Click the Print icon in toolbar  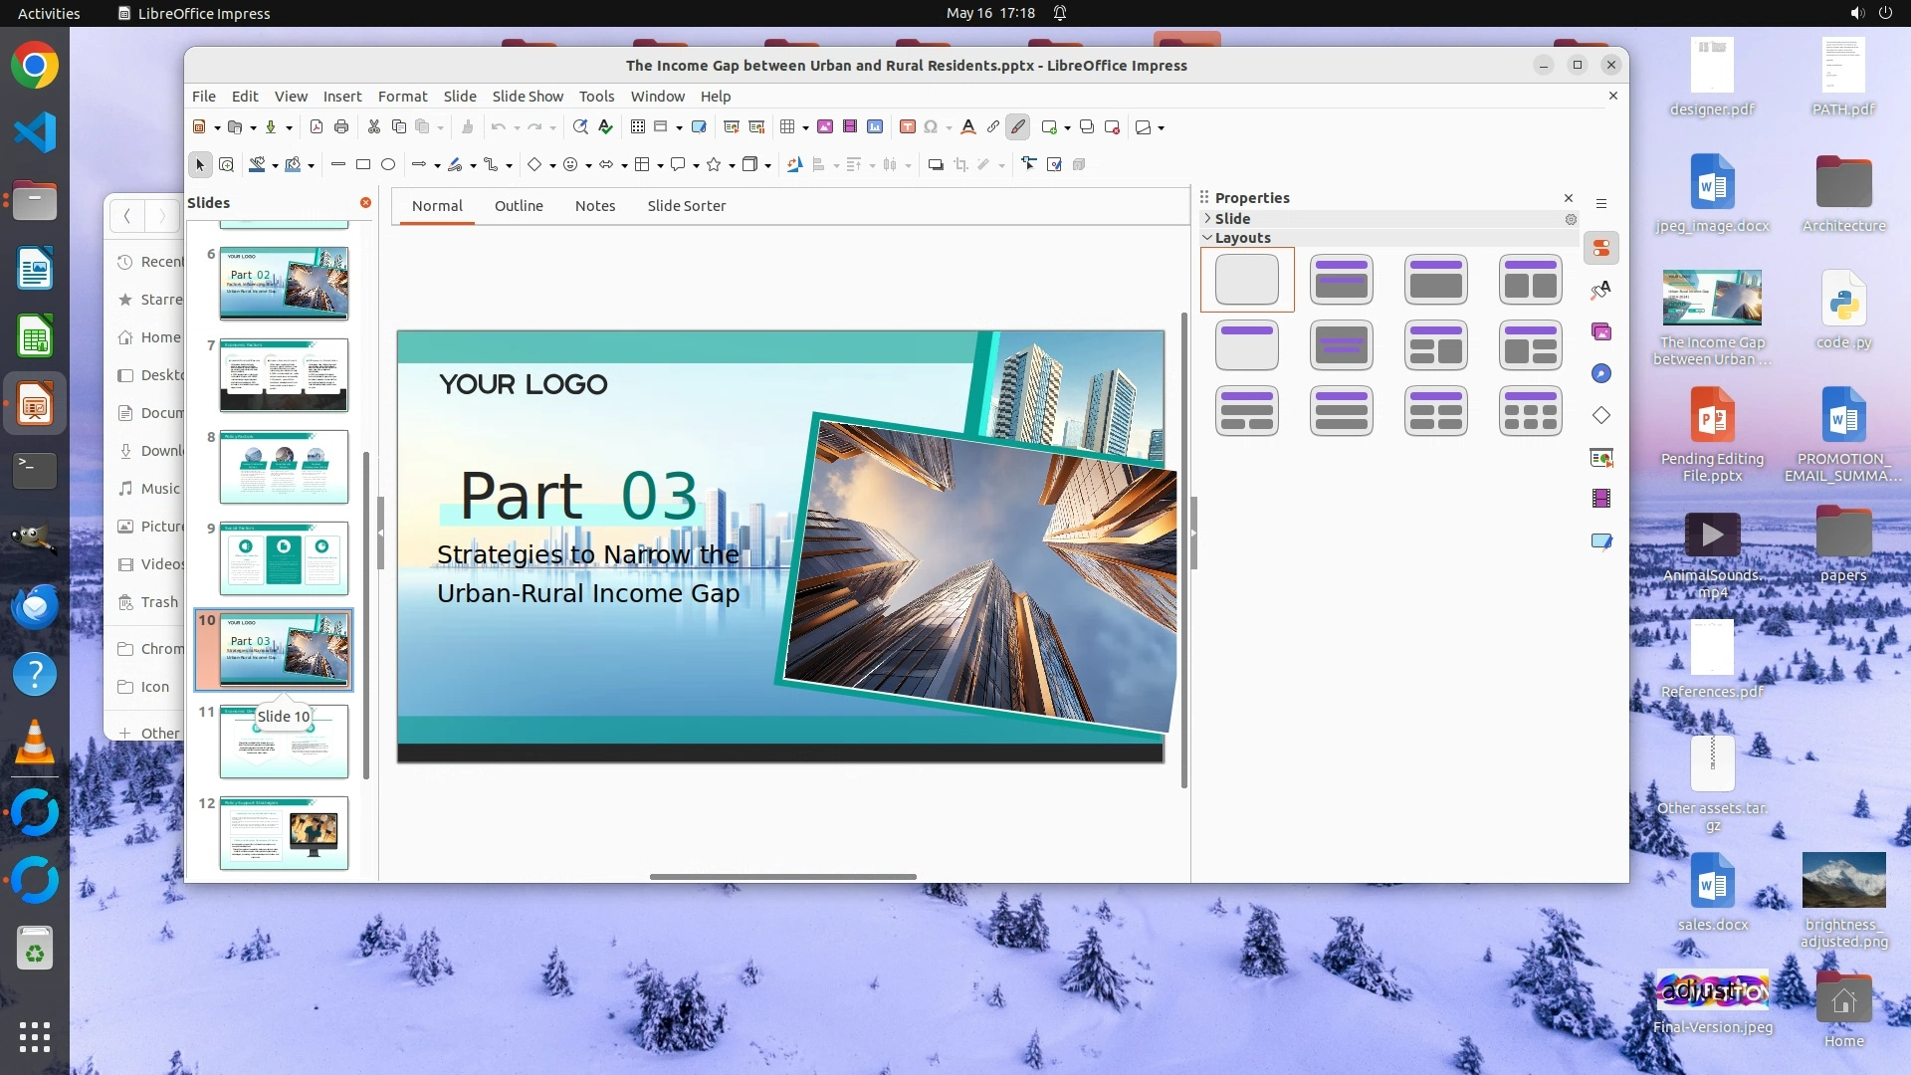point(341,126)
